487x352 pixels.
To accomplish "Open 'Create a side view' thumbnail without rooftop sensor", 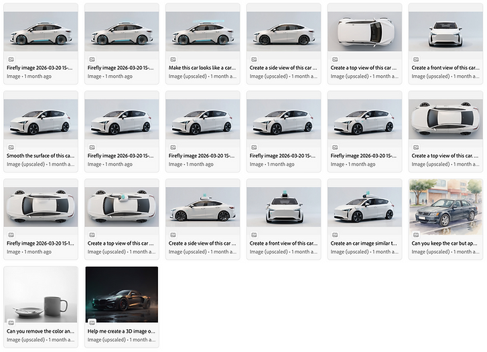I will point(283,32).
